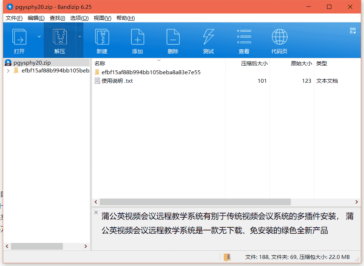The height and width of the screenshot is (266, 364).
Task: Click the folder icon of efbf15af88b994bb105beba8a83e7e55 in list
Action: pos(97,72)
